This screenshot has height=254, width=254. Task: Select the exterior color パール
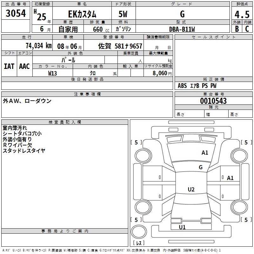pyautogui.click(x=68, y=60)
